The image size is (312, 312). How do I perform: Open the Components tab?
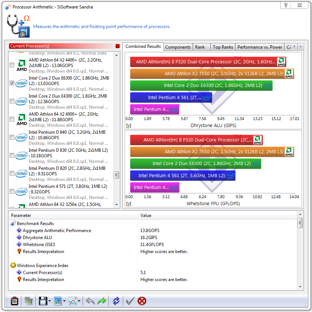pos(178,47)
